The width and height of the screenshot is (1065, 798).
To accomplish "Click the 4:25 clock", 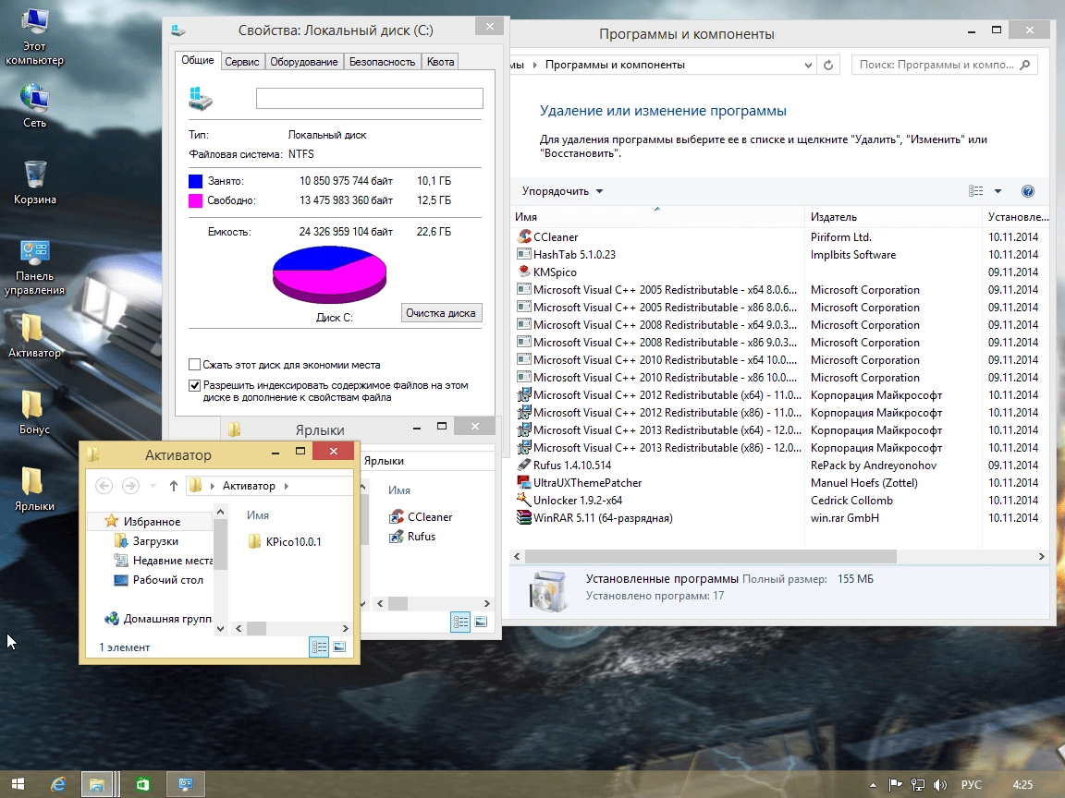I will (x=1022, y=785).
